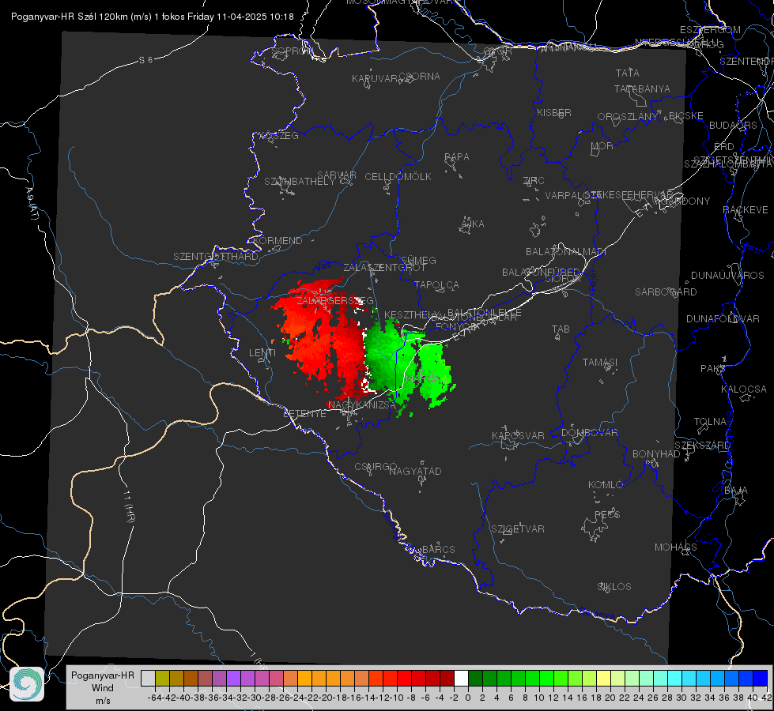The width and height of the screenshot is (774, 711).
Task: Click the KISBER label
Action: [554, 112]
